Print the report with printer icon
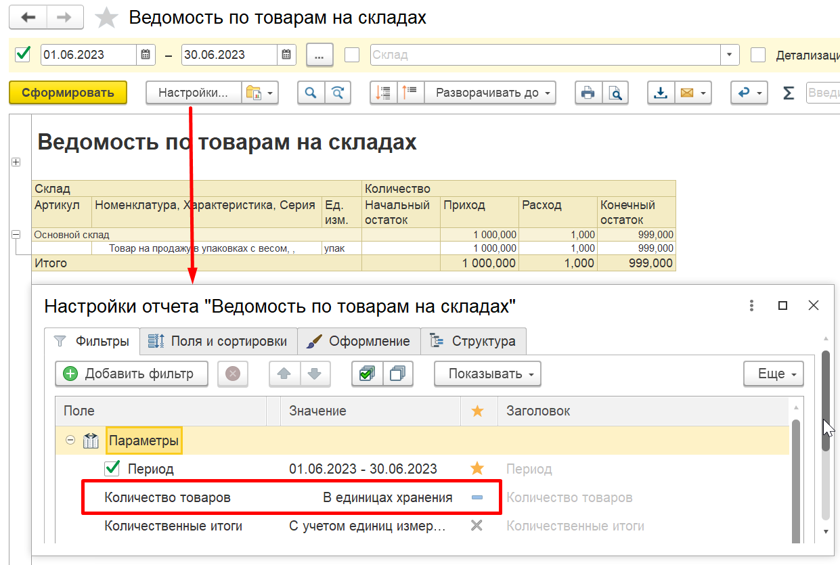 (x=588, y=93)
